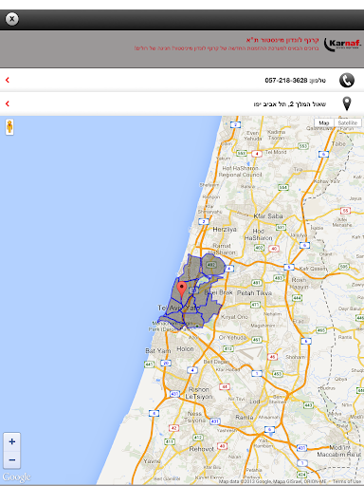Image resolution: width=364 pixels, height=486 pixels.
Task: Zoom out with the minus button
Action: (x=12, y=459)
